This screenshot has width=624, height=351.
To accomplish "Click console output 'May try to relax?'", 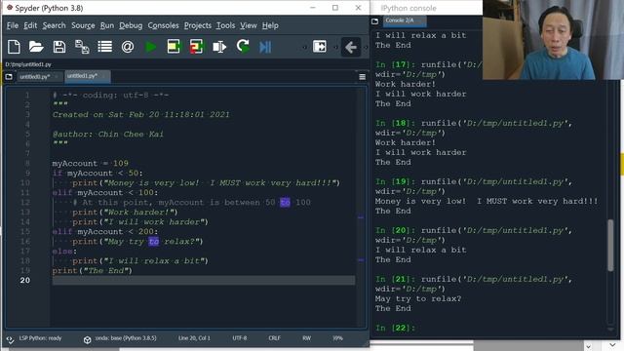I will coord(418,299).
